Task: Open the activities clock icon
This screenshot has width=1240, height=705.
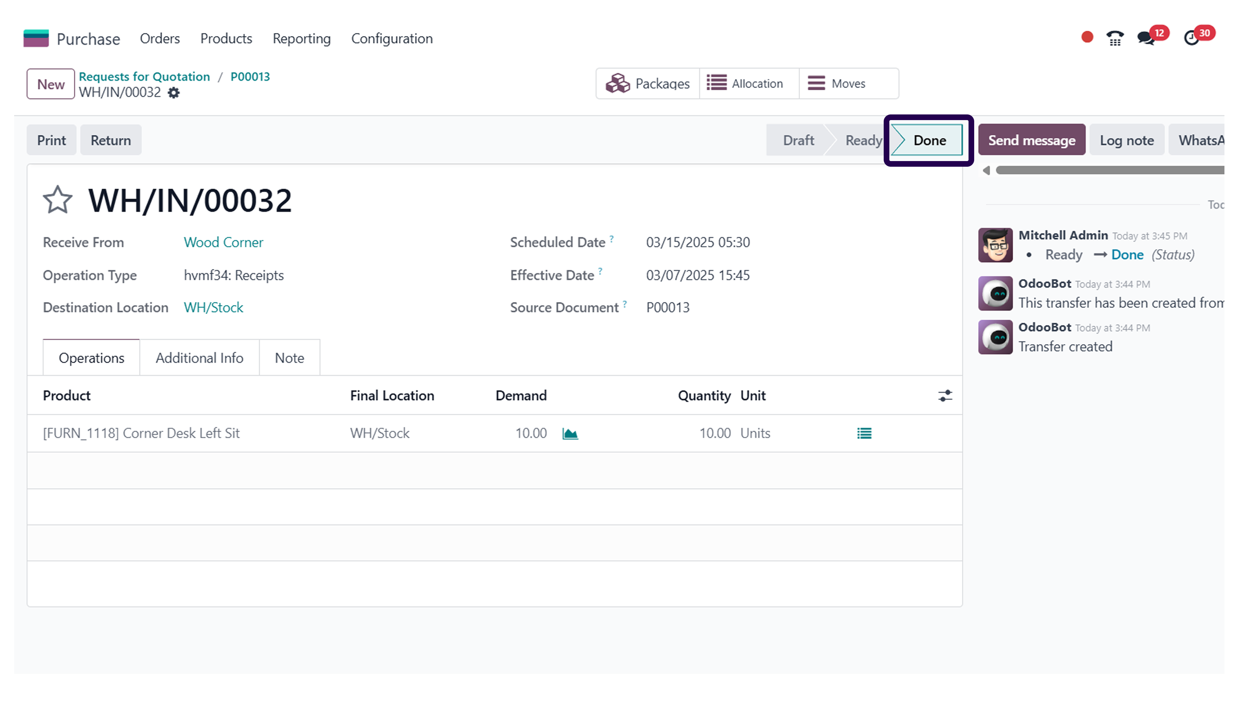Action: 1191,38
